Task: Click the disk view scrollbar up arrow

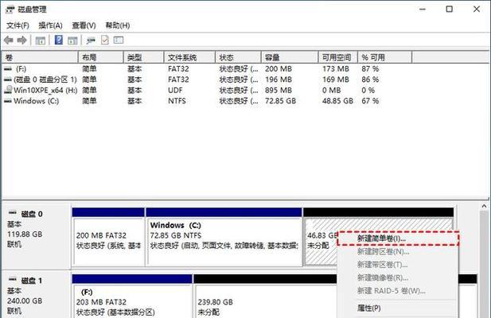Action: [484, 207]
